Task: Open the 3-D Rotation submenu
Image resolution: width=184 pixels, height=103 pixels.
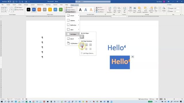Action: point(72,43)
